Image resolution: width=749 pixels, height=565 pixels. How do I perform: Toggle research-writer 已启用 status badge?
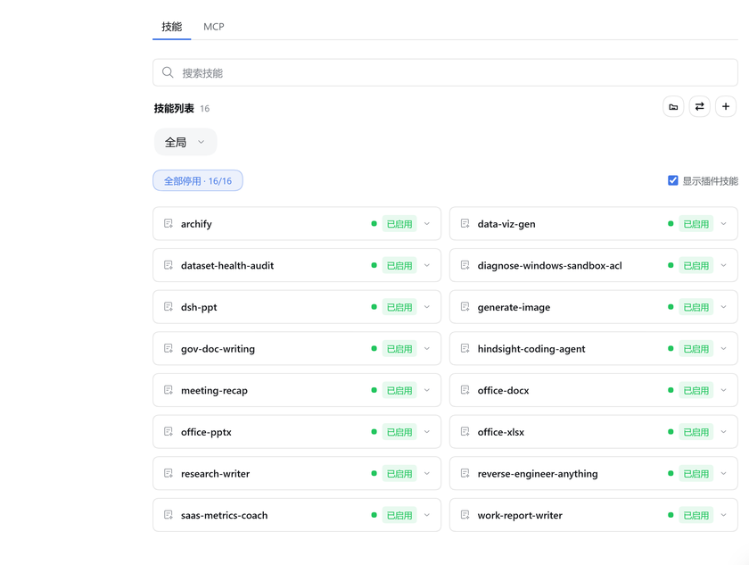point(399,473)
